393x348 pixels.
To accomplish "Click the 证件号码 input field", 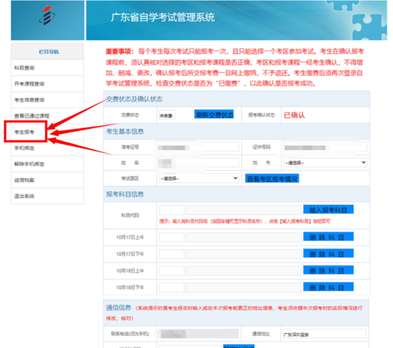I will (x=325, y=147).
